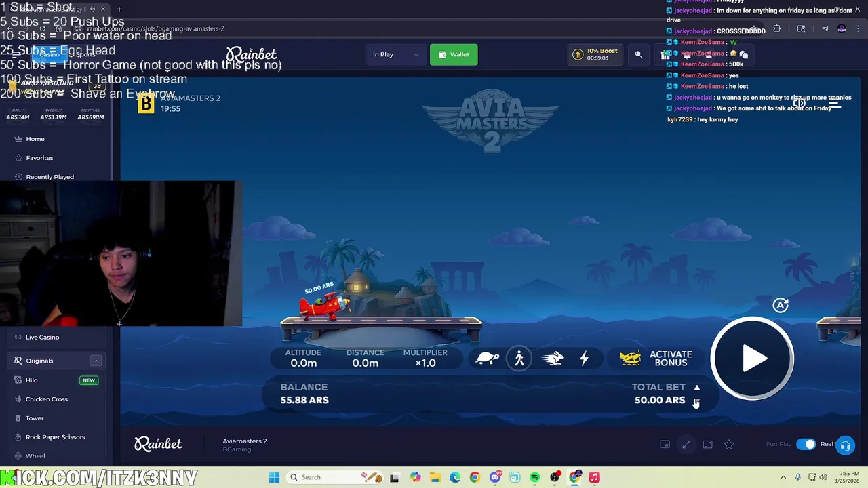868x488 pixels.
Task: Click the Activate Bonus button
Action: pyautogui.click(x=656, y=358)
